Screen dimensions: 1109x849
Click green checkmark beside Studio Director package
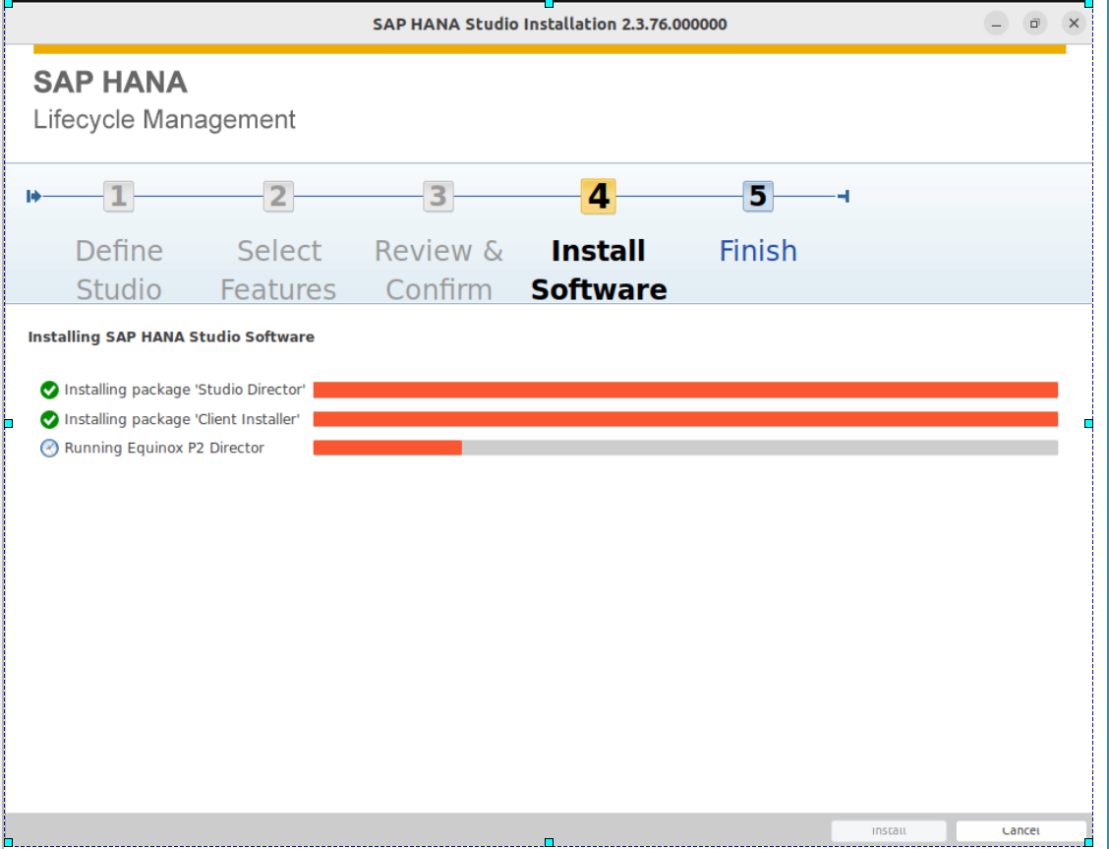pos(49,390)
